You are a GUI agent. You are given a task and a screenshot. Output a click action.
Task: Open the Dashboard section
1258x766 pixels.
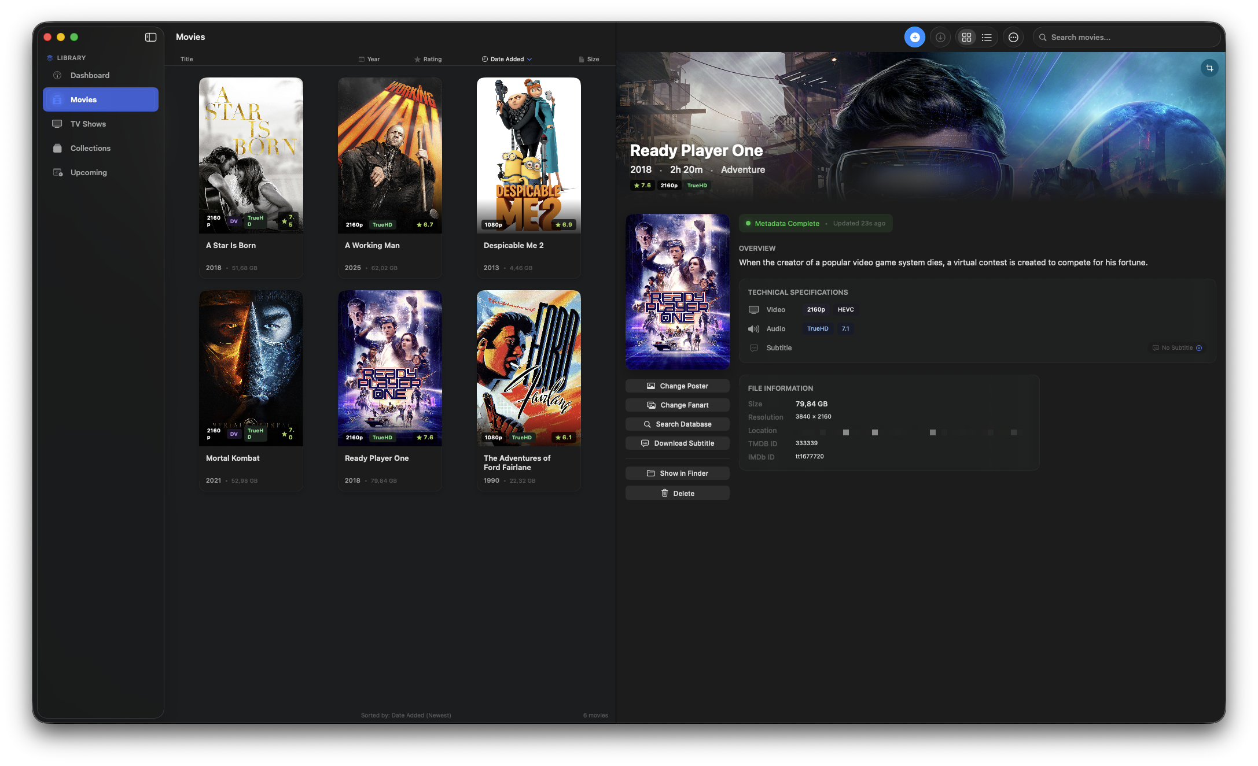[x=90, y=75]
